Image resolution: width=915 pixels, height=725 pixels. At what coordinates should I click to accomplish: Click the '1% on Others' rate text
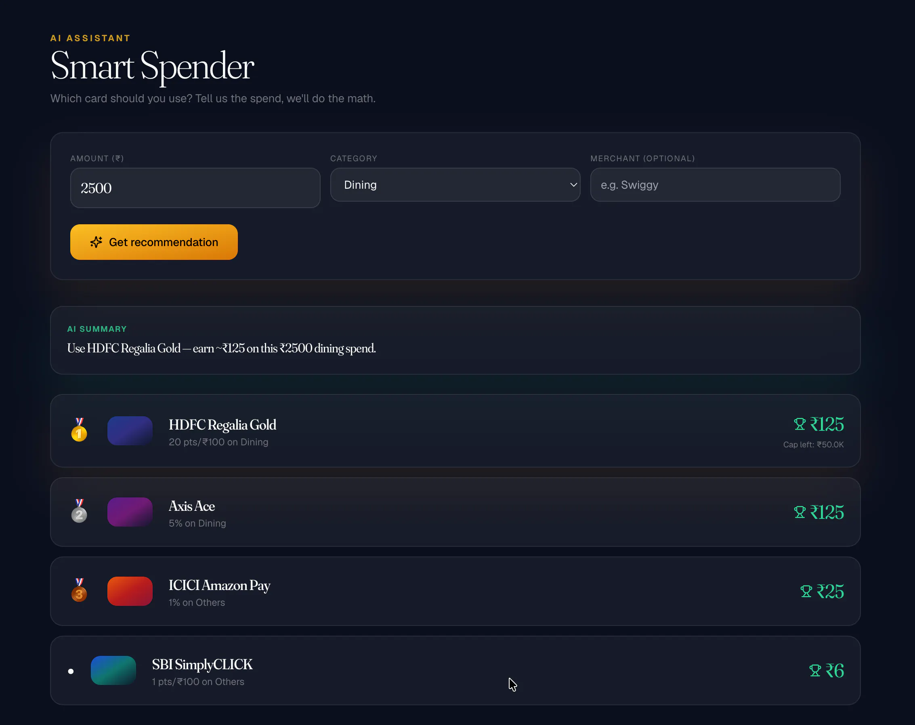point(197,602)
